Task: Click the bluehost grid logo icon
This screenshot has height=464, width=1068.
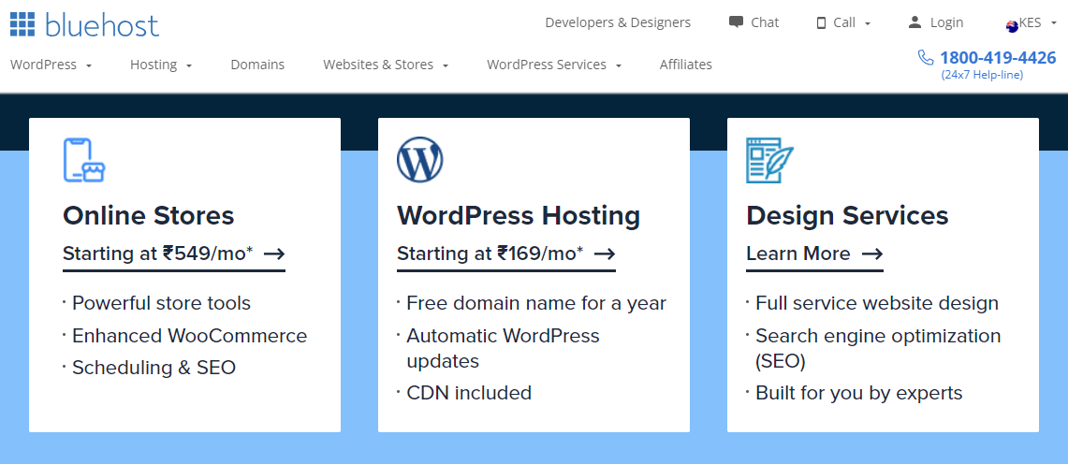Action: click(22, 23)
